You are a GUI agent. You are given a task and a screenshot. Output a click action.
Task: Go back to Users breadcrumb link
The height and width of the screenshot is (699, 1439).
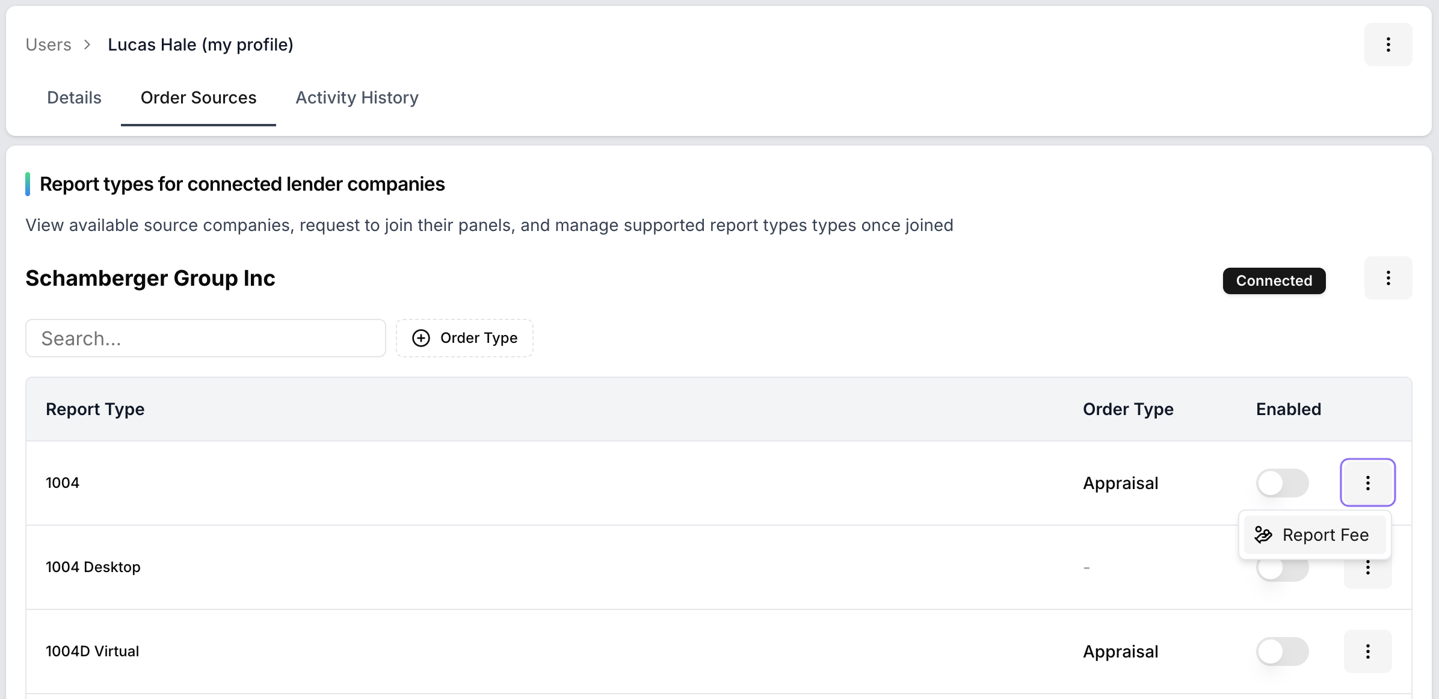pyautogui.click(x=48, y=45)
